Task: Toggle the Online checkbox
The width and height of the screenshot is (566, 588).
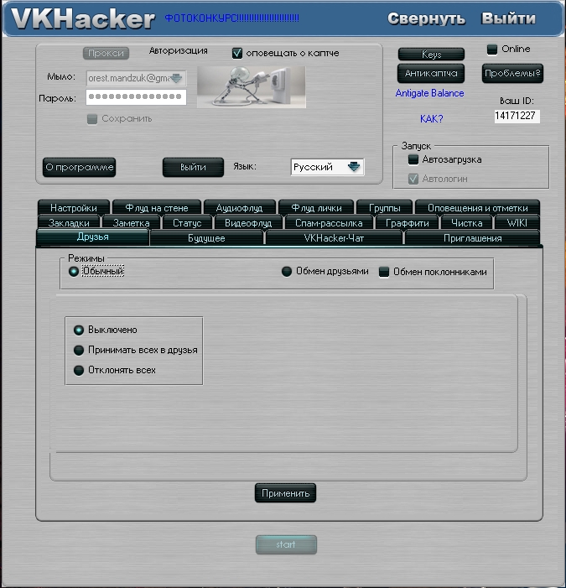Action: tap(491, 49)
